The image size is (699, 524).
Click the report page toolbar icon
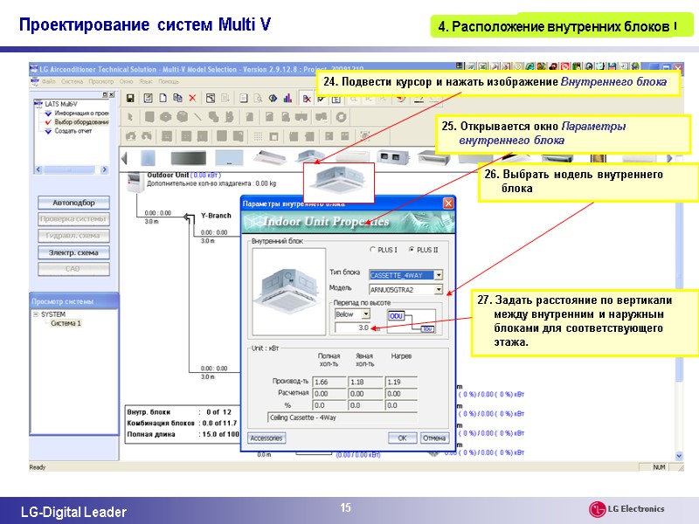pos(244,98)
